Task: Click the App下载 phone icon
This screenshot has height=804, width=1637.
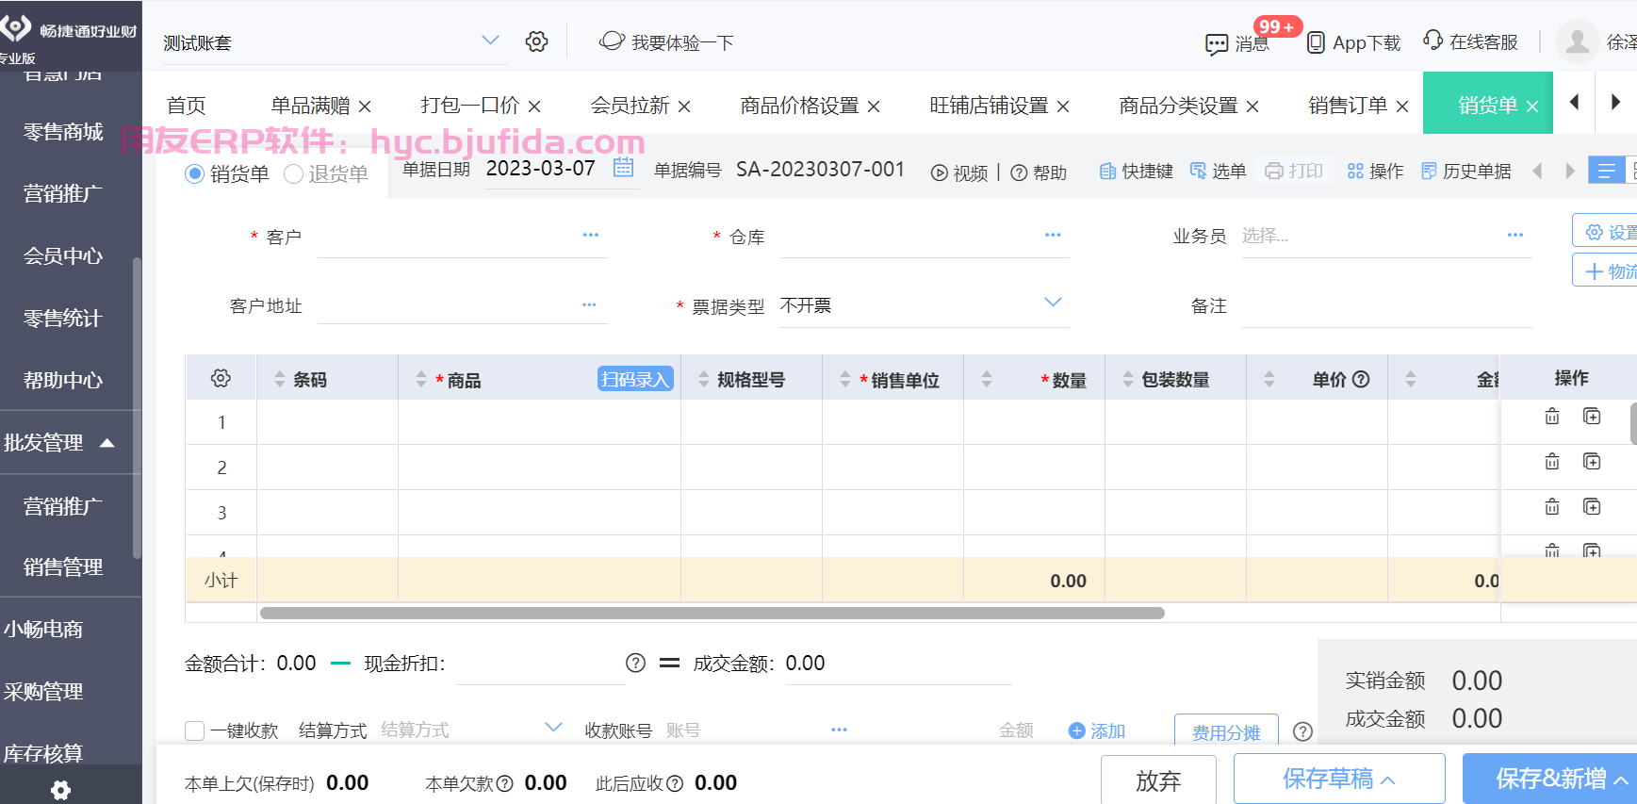Action: pos(1316,42)
